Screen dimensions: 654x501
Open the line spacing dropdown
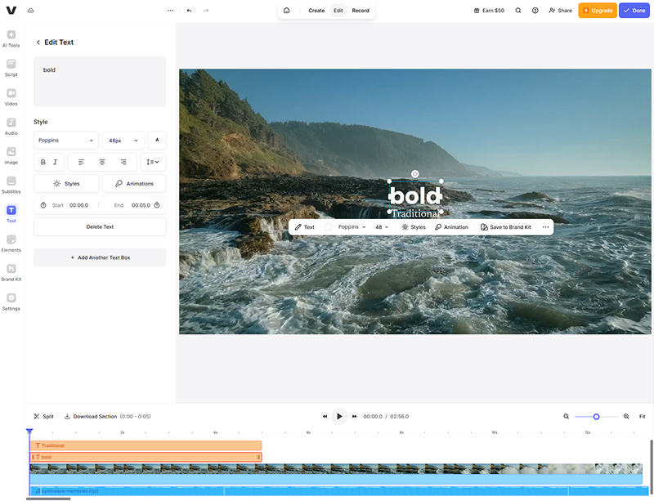click(153, 162)
